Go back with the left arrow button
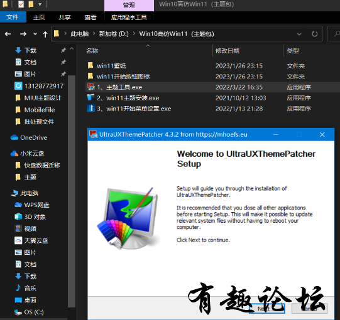This screenshot has height=320, width=340. [8, 34]
